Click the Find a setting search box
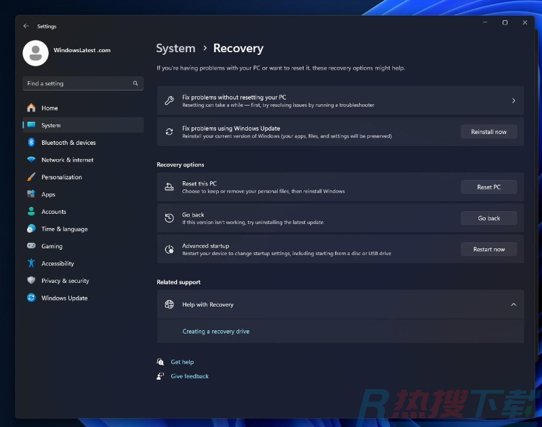This screenshot has height=427, width=542. tap(83, 83)
